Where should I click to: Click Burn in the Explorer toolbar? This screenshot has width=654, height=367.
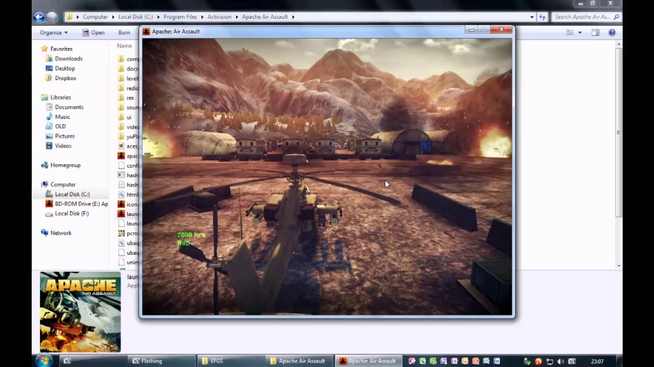[124, 33]
